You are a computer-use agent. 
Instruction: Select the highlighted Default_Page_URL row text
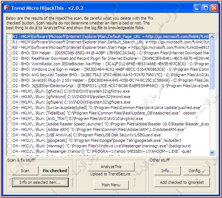[x=110, y=36]
